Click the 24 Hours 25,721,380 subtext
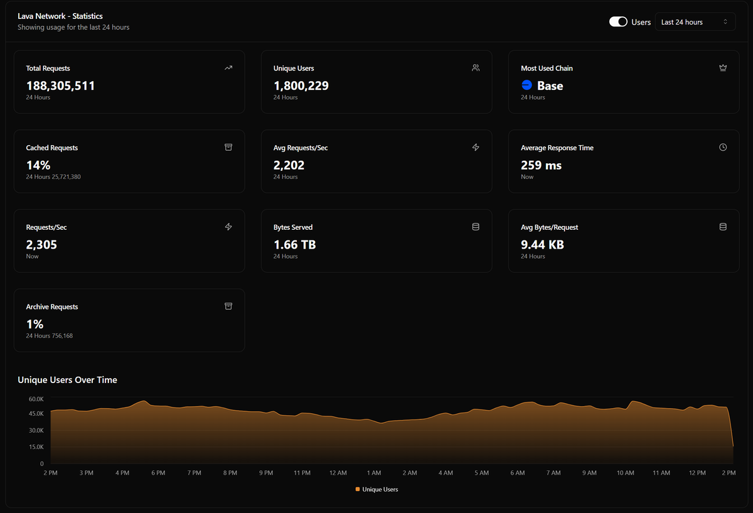This screenshot has height=513, width=753. [x=53, y=177]
